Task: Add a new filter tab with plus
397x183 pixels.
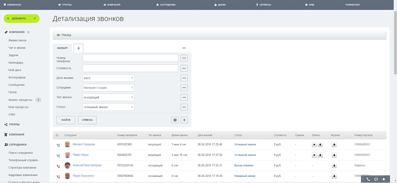Action: 78,48
